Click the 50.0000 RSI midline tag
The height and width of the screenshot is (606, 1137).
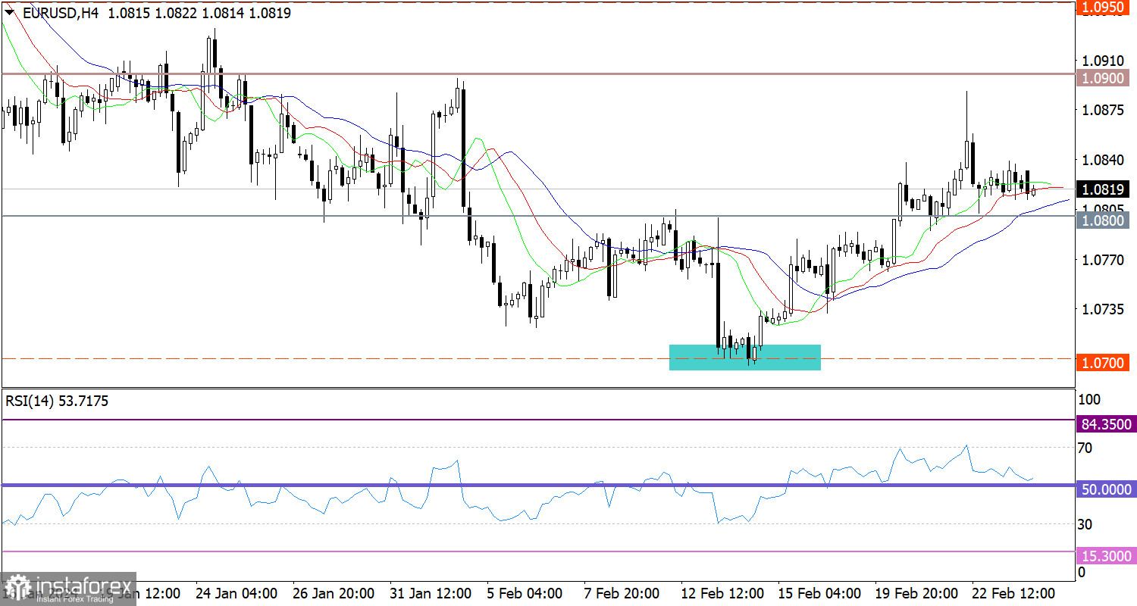coord(1106,490)
